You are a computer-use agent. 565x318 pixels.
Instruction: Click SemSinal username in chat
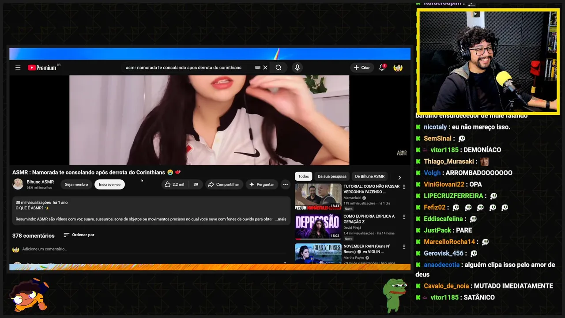(x=438, y=138)
